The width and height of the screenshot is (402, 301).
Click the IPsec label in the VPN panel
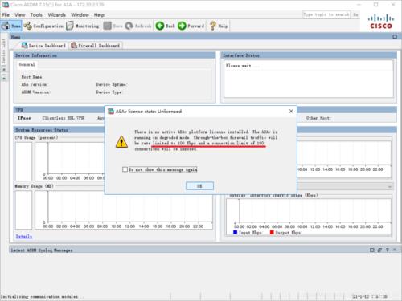click(24, 118)
